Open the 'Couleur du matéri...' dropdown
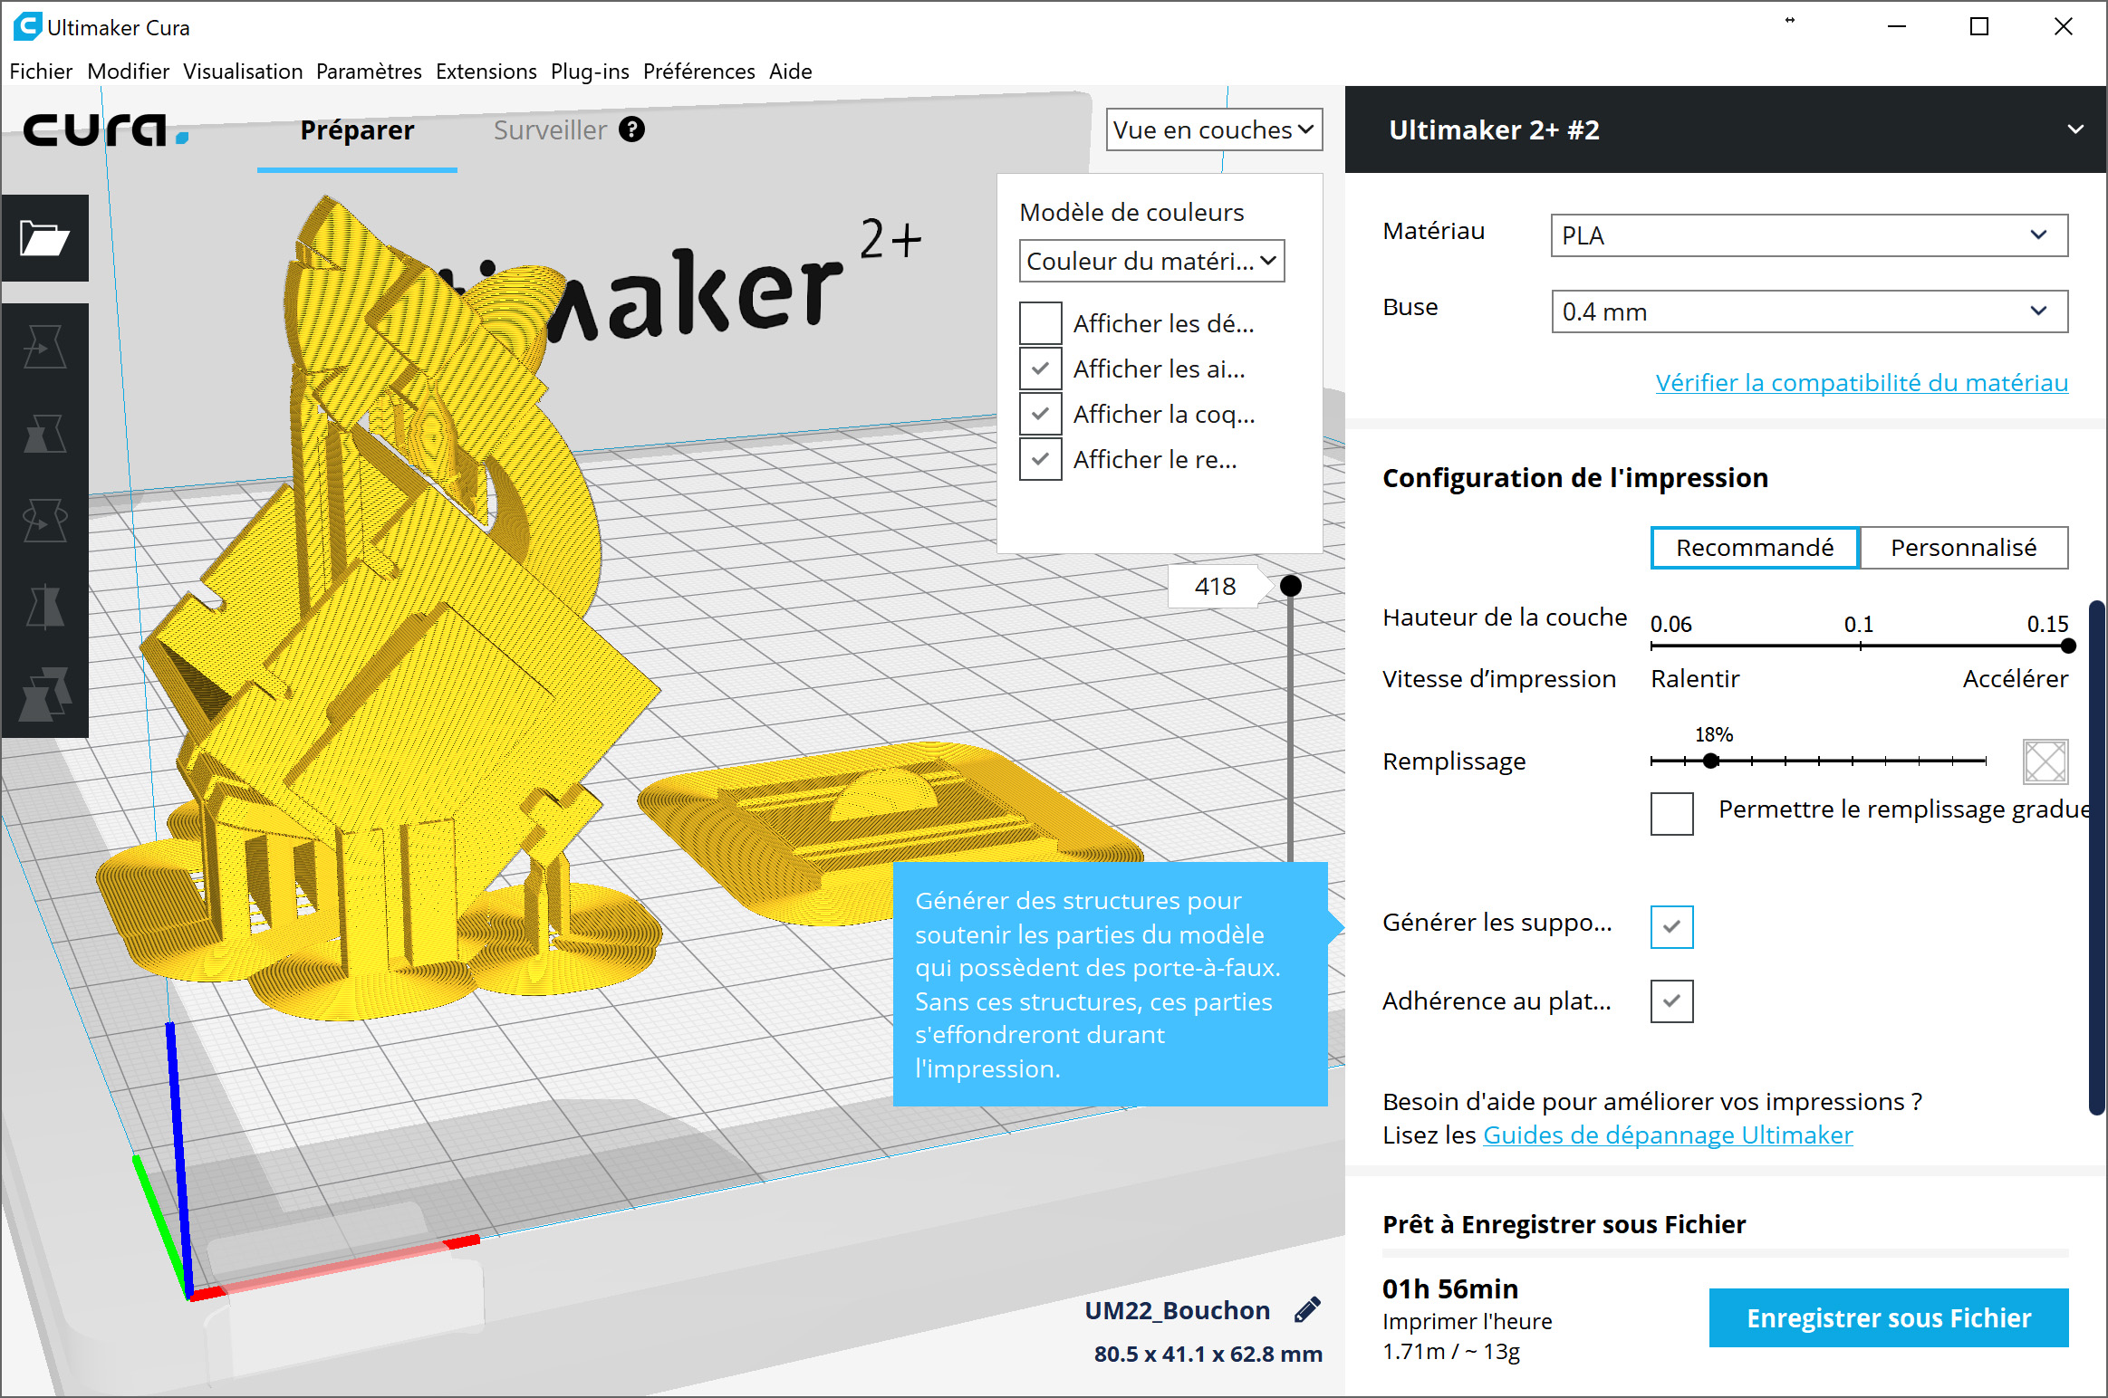The width and height of the screenshot is (2108, 1398). click(1151, 261)
